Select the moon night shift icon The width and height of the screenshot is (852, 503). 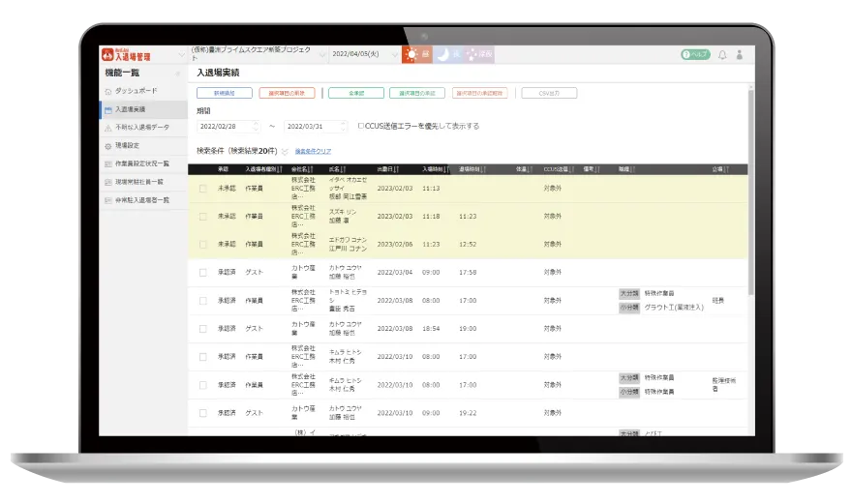click(x=443, y=55)
